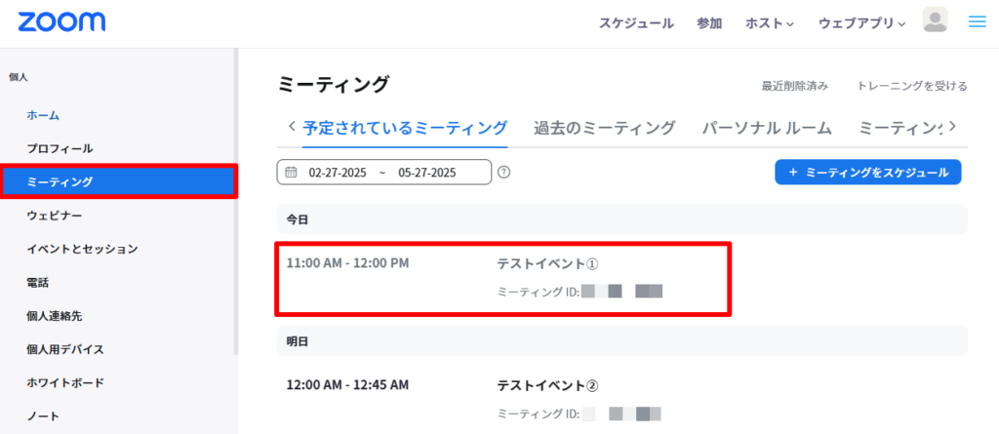Expand the ウェブアプリ dropdown
Viewport: 999px width, 434px height.
[x=862, y=22]
